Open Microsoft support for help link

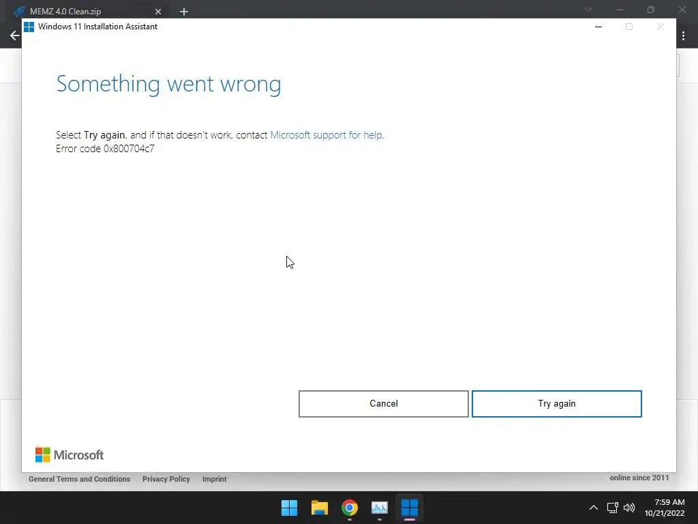326,135
